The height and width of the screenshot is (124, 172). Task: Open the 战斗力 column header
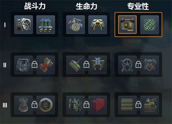pyautogui.click(x=35, y=6)
